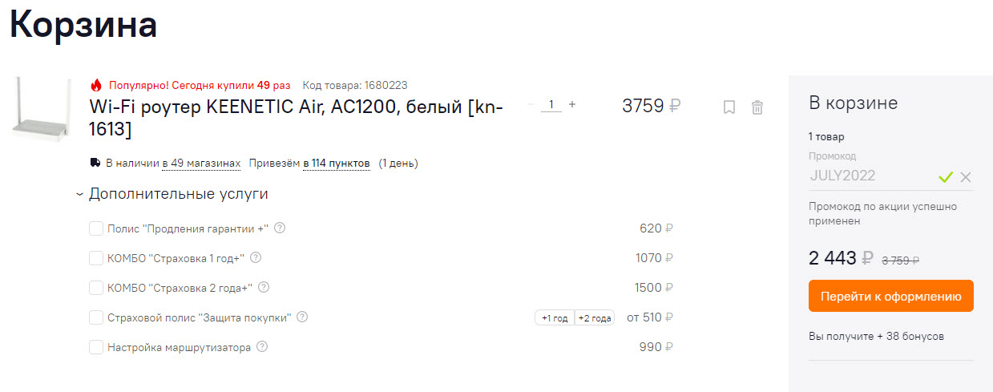Open the "в 49 магазинах" availability link

pyautogui.click(x=201, y=164)
